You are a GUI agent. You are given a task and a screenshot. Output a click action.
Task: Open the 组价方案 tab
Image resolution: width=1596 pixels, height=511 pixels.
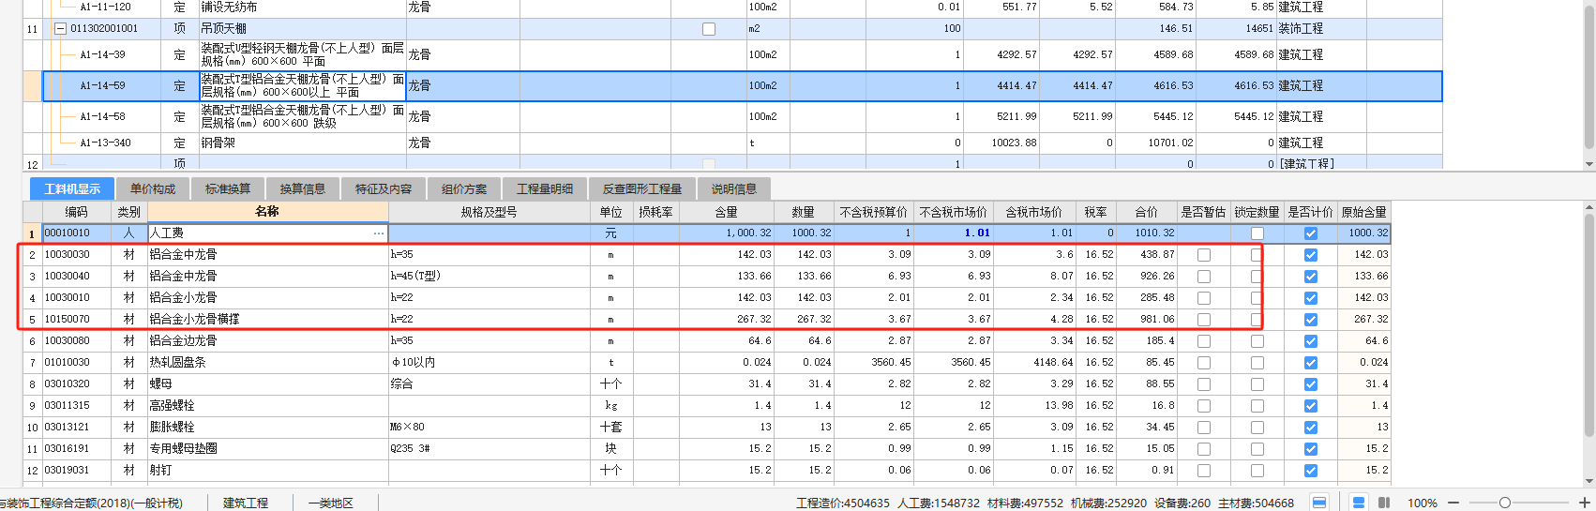464,188
